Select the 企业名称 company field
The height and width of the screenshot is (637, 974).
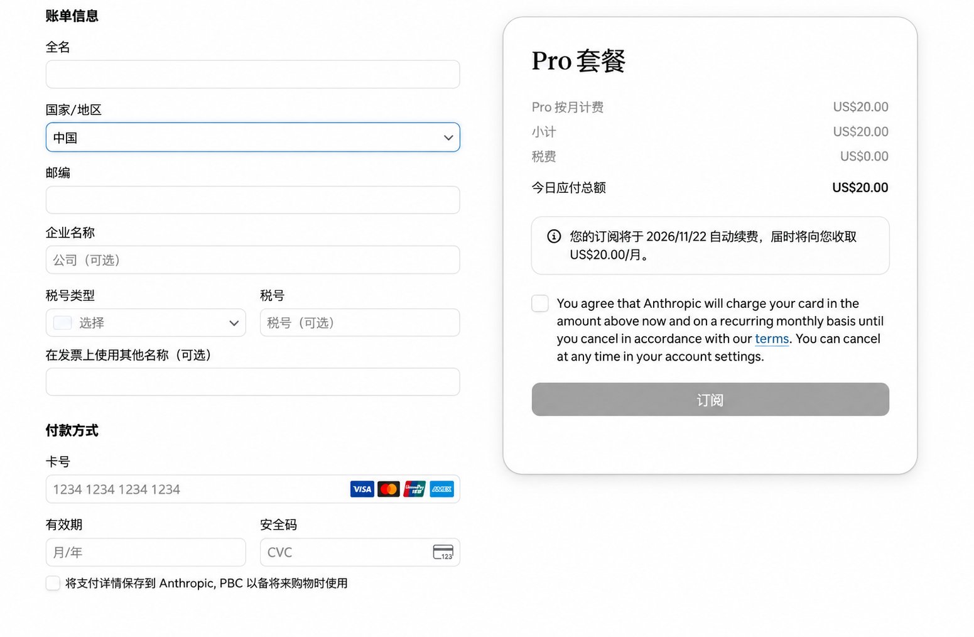(252, 260)
